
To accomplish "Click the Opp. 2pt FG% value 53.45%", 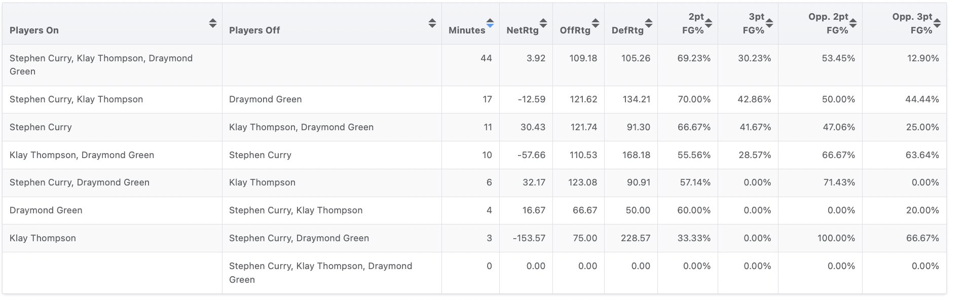I will pos(838,58).
